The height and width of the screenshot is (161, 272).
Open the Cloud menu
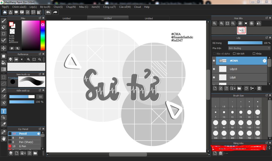pos(137,7)
